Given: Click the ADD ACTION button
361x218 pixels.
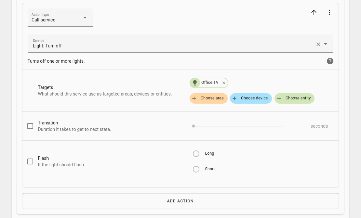Looking at the screenshot, I should pyautogui.click(x=180, y=201).
